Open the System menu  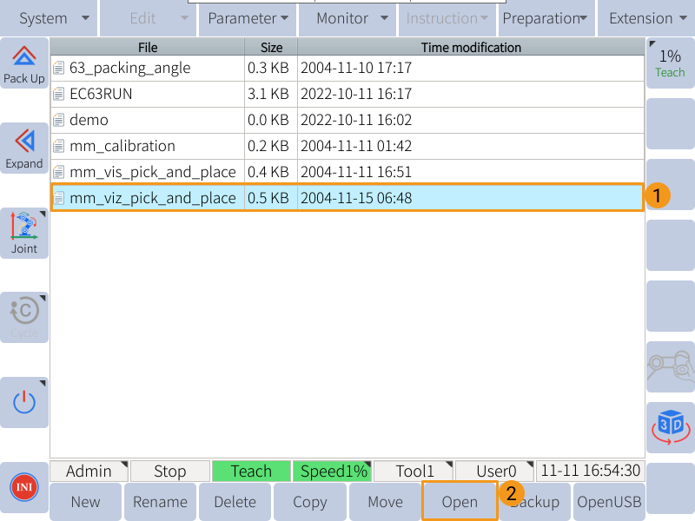point(49,18)
